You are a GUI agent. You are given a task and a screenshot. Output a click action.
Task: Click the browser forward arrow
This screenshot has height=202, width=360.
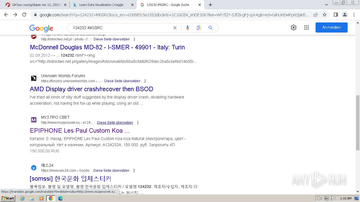point(15,15)
